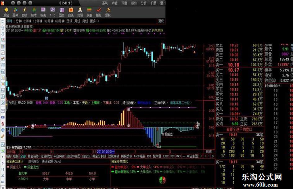Image resolution: width=293 pixels, height=189 pixels.
Task: Click the left arrow sidebar icon
Action: click(2, 21)
